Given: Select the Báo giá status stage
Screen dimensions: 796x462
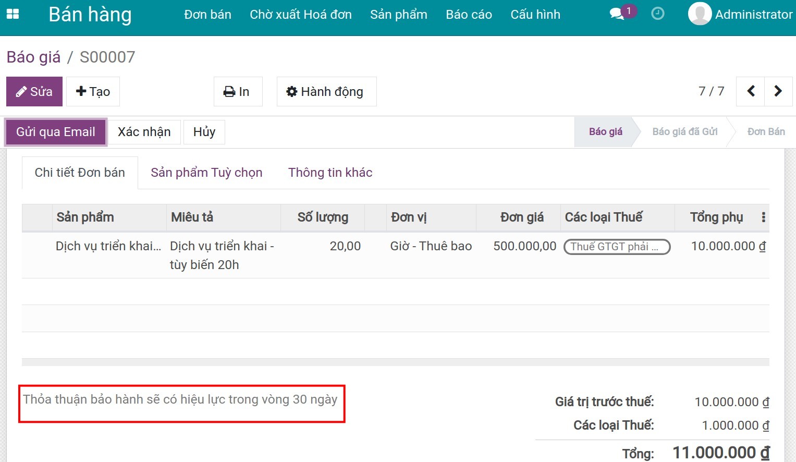Looking at the screenshot, I should point(606,132).
